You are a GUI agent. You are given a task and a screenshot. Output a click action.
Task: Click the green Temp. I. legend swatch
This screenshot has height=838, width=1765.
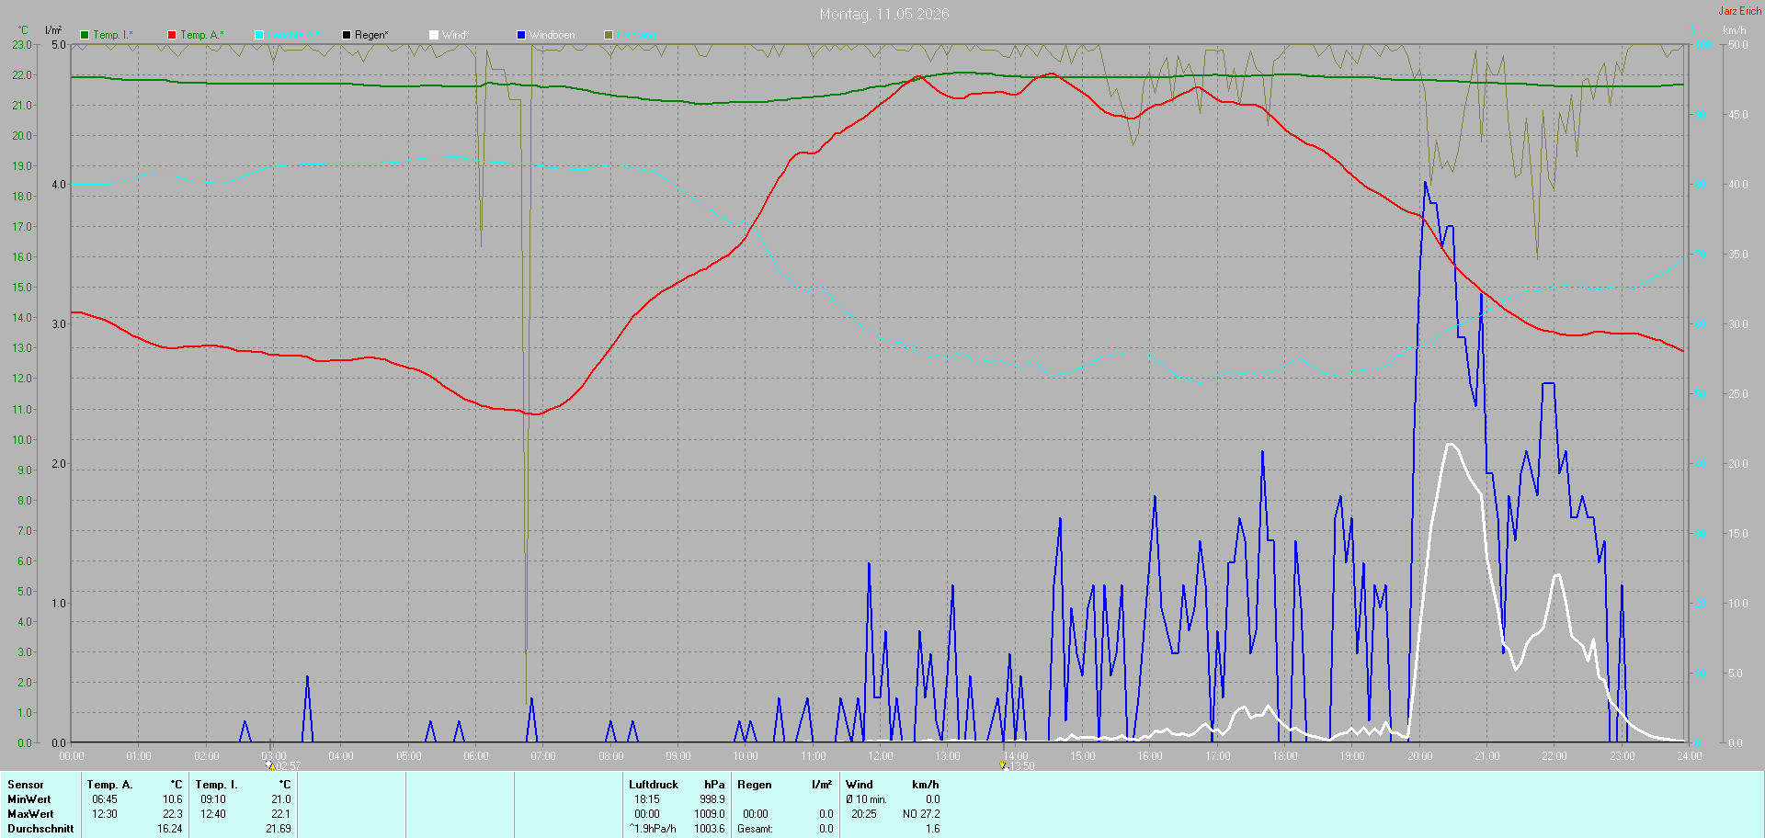tap(85, 35)
